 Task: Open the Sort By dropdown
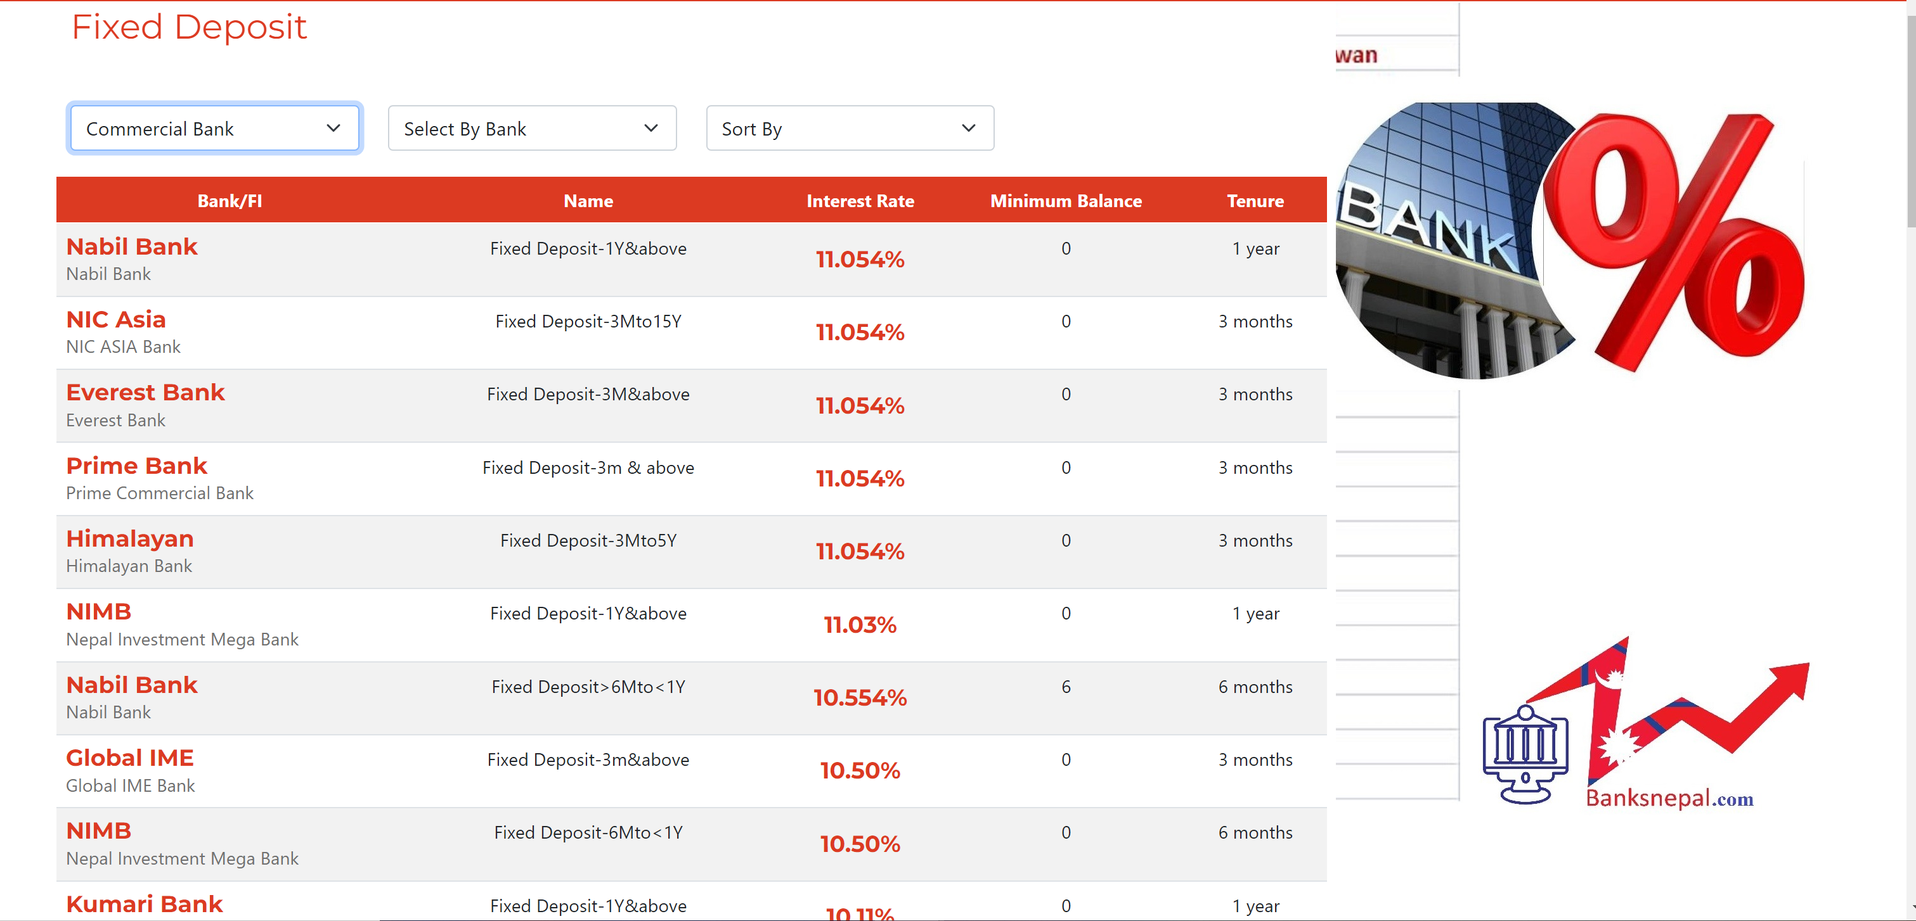[x=850, y=129]
